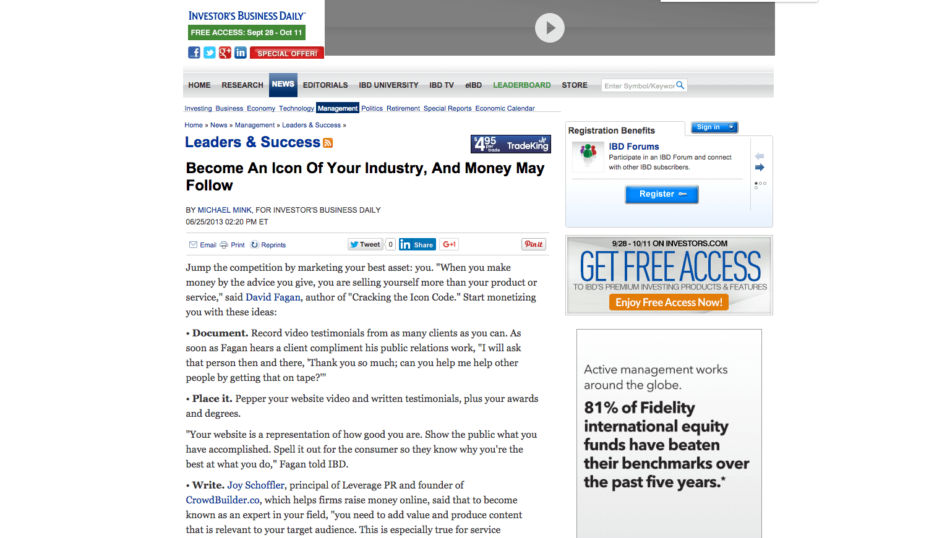Click the Investor's Business Daily logo

click(247, 16)
